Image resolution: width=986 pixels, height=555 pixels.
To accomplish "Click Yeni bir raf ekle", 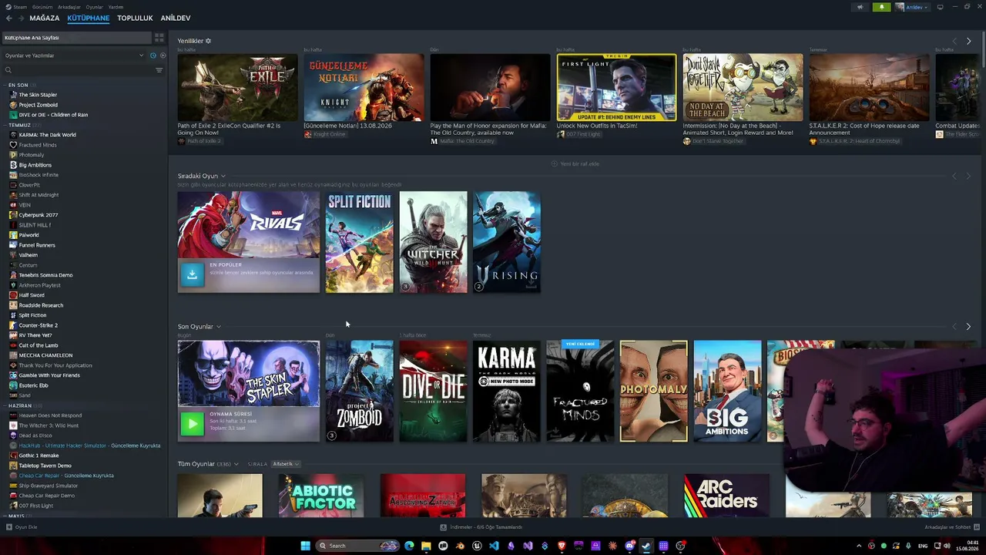I will point(575,163).
